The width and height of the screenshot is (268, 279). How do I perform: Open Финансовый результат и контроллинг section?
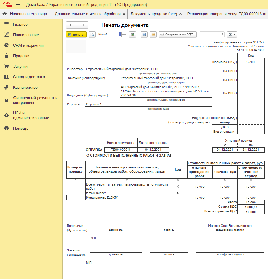pos(35,100)
